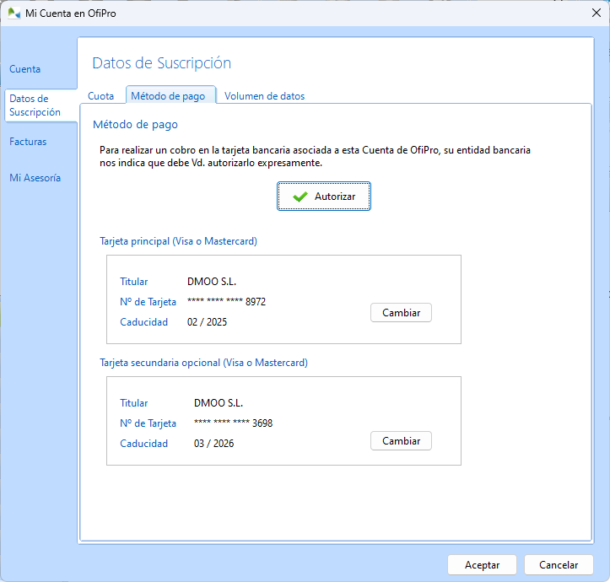Viewport: 610px width, 582px height.
Task: Click the expiry date 02 / 2025
Action: tap(207, 322)
